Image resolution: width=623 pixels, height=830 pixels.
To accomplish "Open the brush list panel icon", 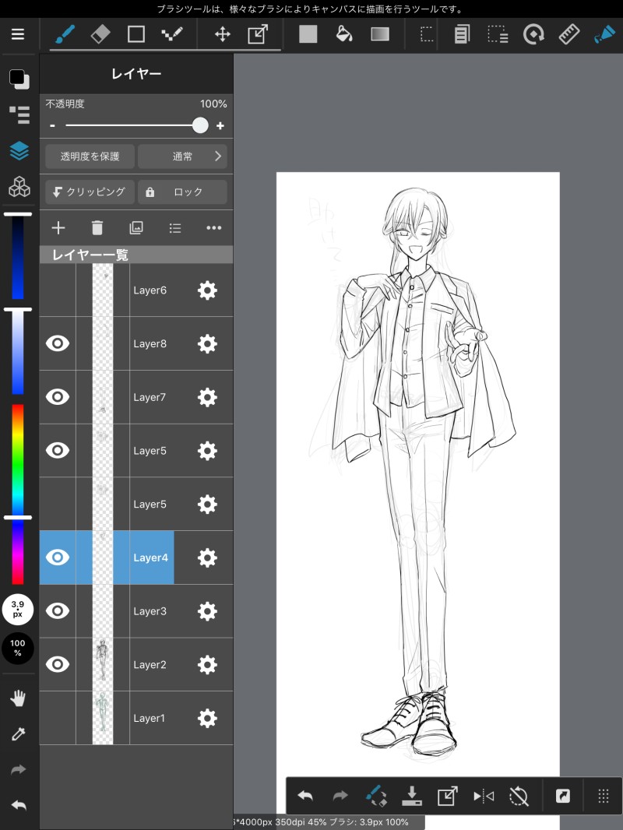I will tap(19, 115).
